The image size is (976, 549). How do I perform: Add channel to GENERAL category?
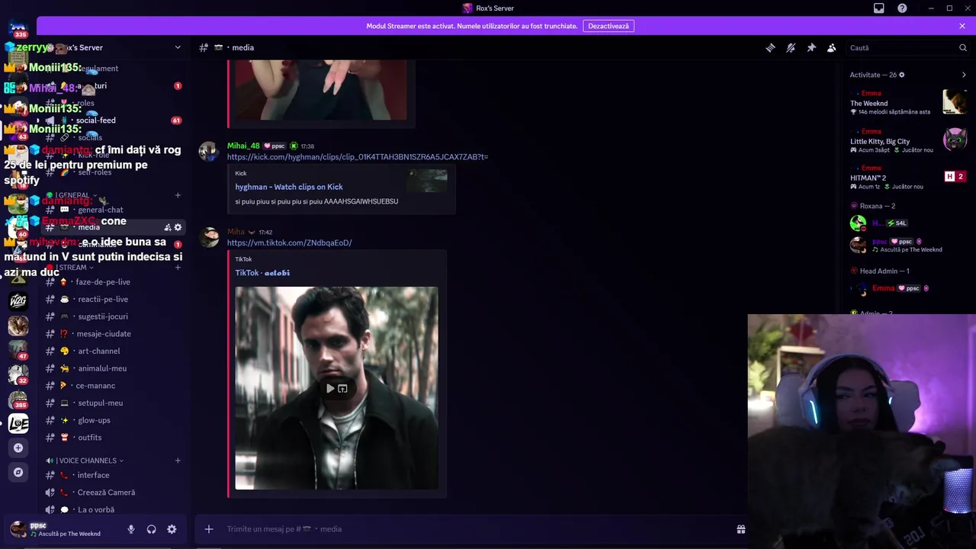[178, 195]
